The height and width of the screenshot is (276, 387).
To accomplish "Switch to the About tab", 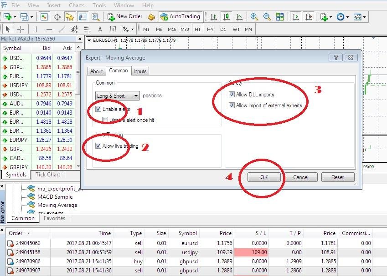I will pos(96,71).
